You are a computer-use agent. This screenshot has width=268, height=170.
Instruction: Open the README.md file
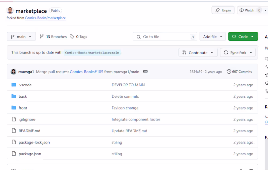[x=29, y=131]
